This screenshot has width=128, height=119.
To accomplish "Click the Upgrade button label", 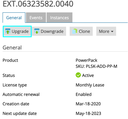I will pyautogui.click(x=20, y=32).
